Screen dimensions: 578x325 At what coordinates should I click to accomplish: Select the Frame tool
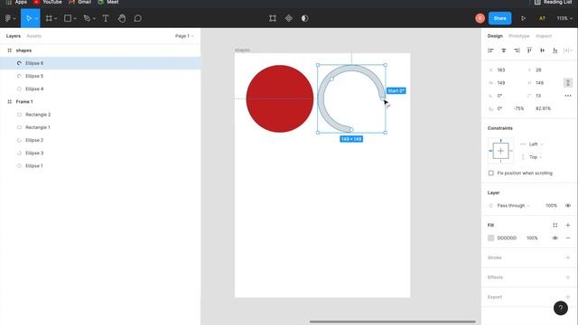point(49,18)
